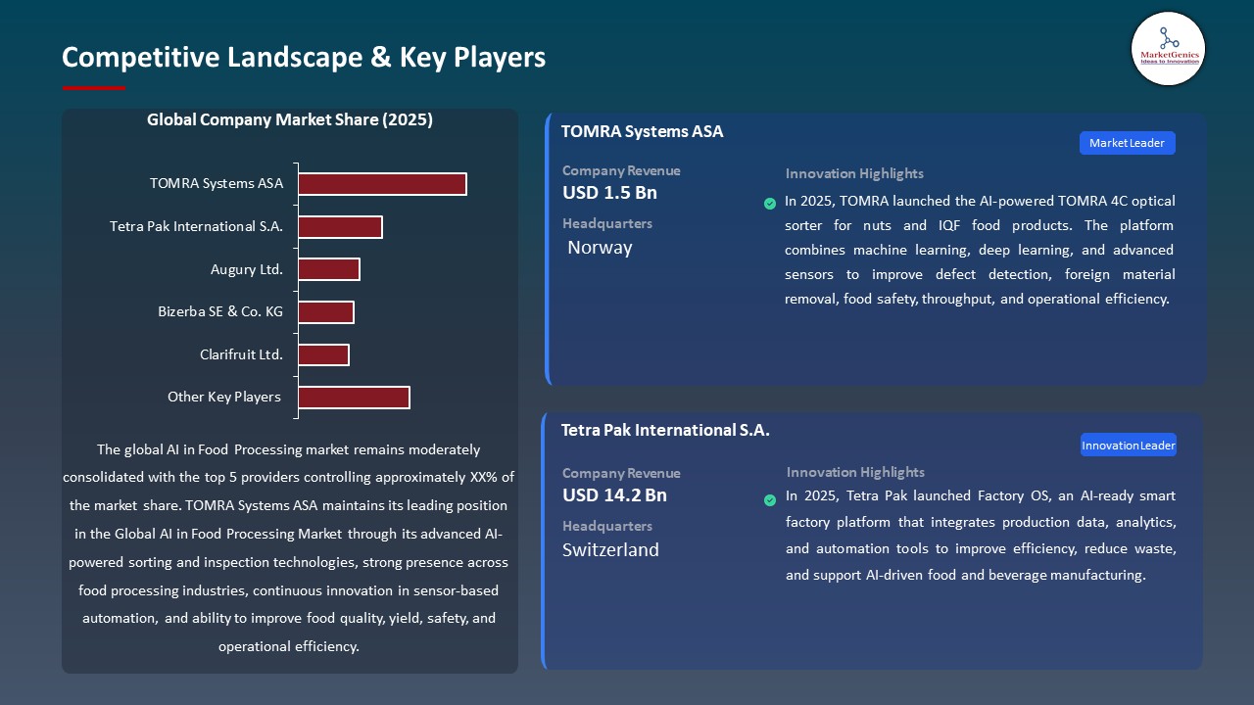Click the green checkmark beside Tetra Pak highlights
This screenshot has width=1254, height=705.
[x=770, y=500]
